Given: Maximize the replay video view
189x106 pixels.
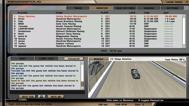Looking at the screenshot, I should pyautogui.click(x=137, y=79).
